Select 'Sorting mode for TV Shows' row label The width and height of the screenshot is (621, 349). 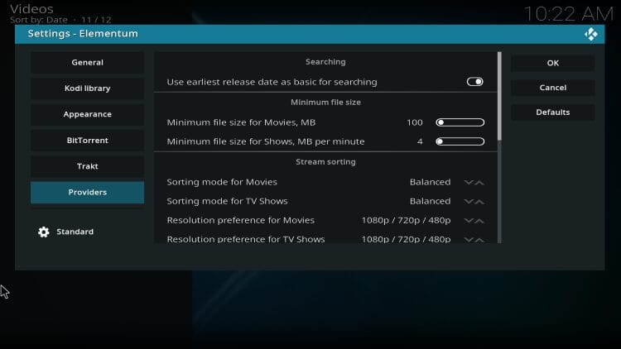(x=227, y=201)
